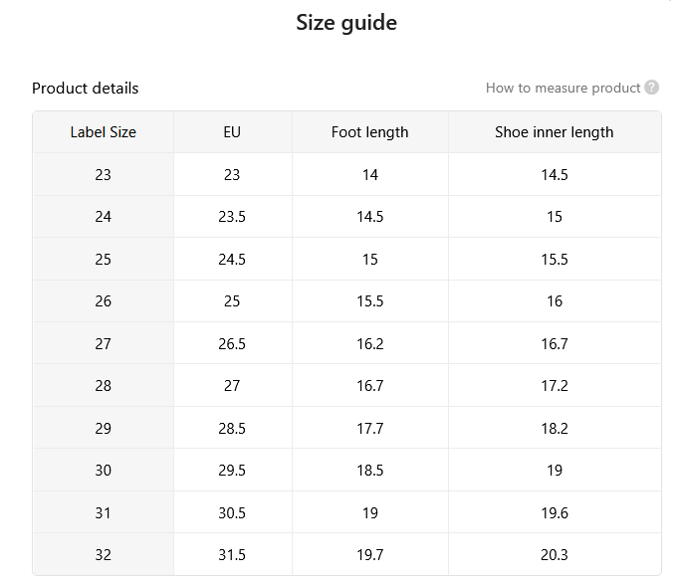Click the EU value 23.5 cell
Image resolution: width=675 pixels, height=585 pixels.
pyautogui.click(x=232, y=216)
